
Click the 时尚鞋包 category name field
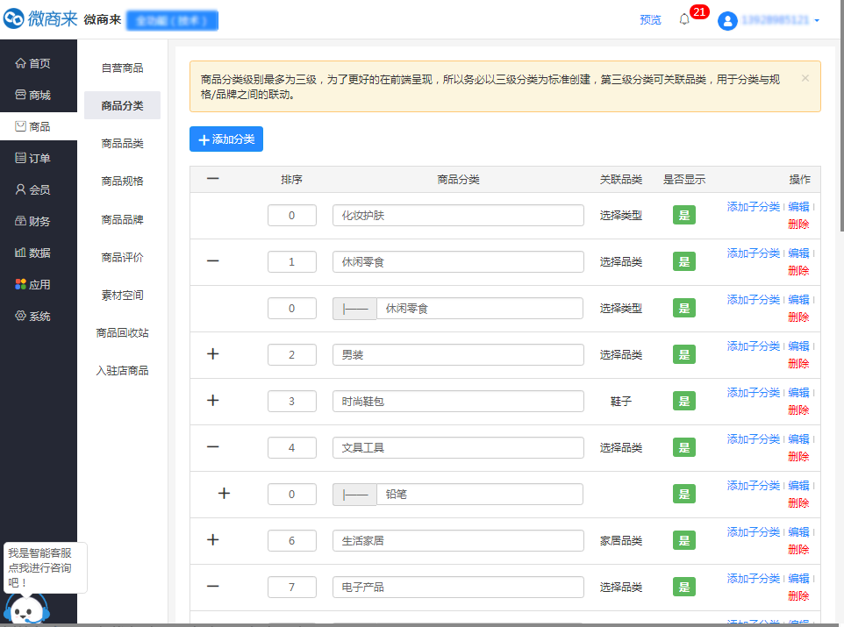pos(457,401)
